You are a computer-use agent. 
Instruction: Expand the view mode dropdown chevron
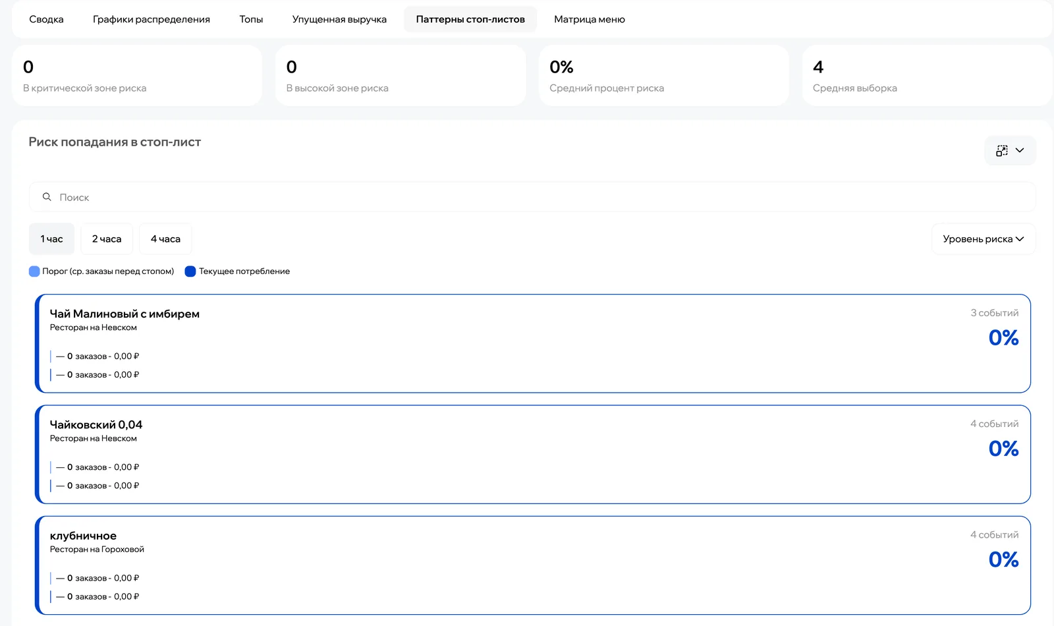coord(1020,150)
